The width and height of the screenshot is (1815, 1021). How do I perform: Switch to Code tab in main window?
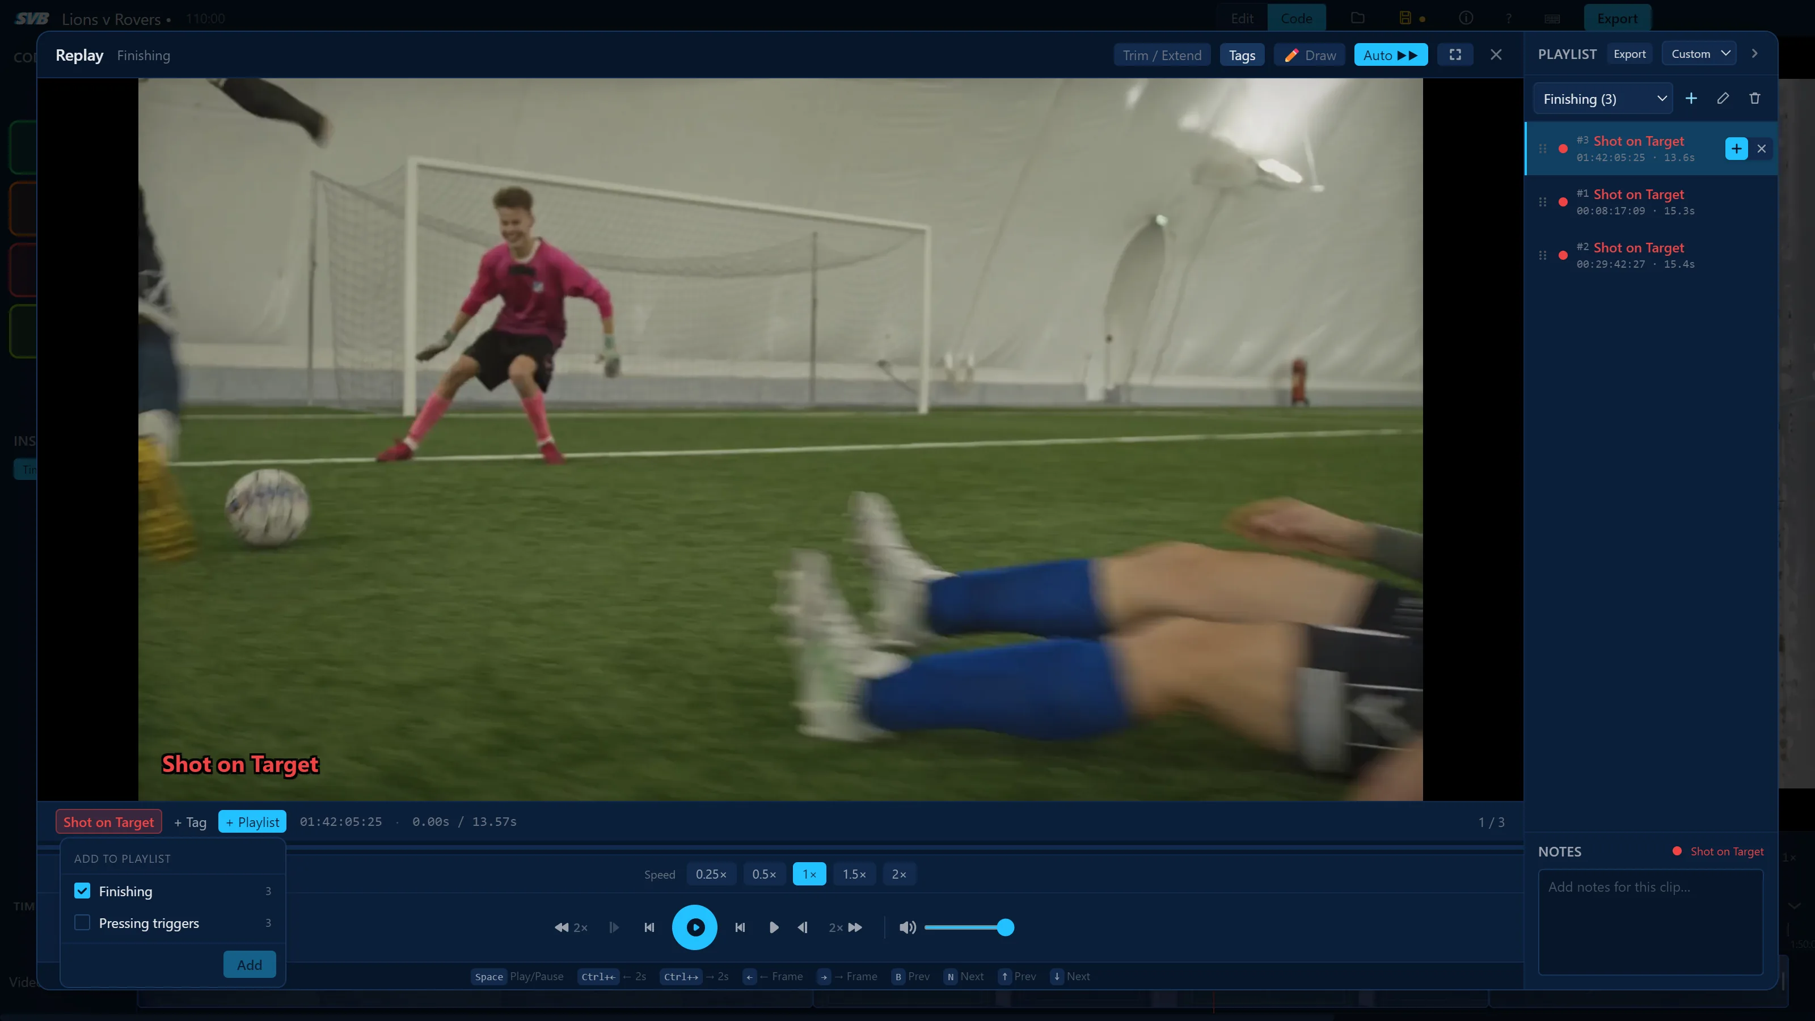pyautogui.click(x=1297, y=18)
